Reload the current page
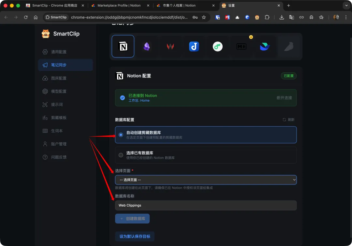 coord(26,17)
